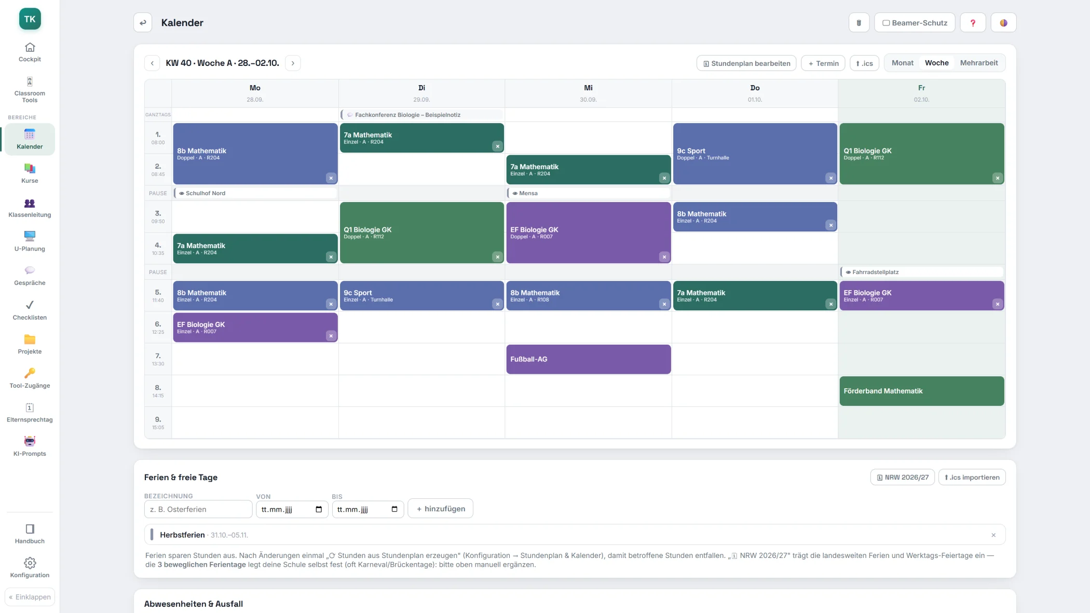Open the Handbuch
Screen dimensions: 1090x613
30,534
